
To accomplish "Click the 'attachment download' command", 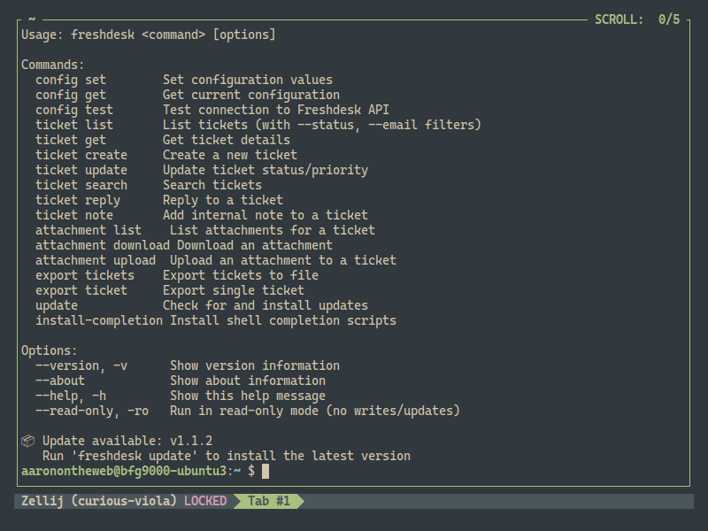I will coord(103,245).
